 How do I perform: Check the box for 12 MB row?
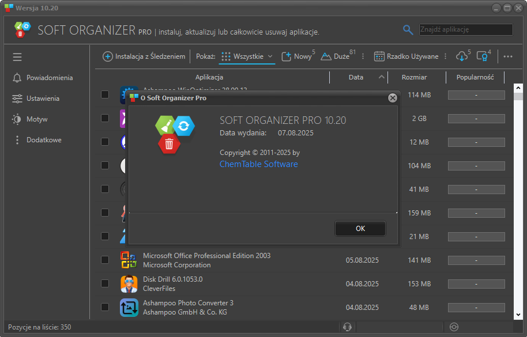(105, 142)
